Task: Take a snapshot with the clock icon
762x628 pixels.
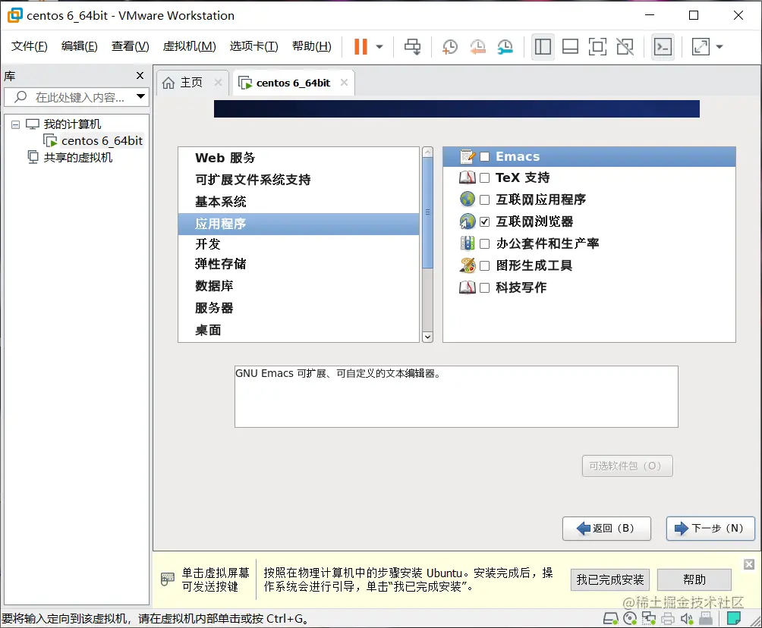Action: 450,46
